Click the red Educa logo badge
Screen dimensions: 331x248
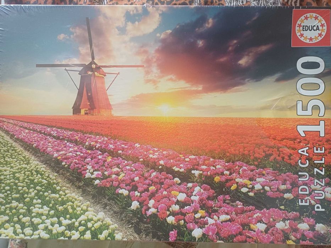(311, 28)
